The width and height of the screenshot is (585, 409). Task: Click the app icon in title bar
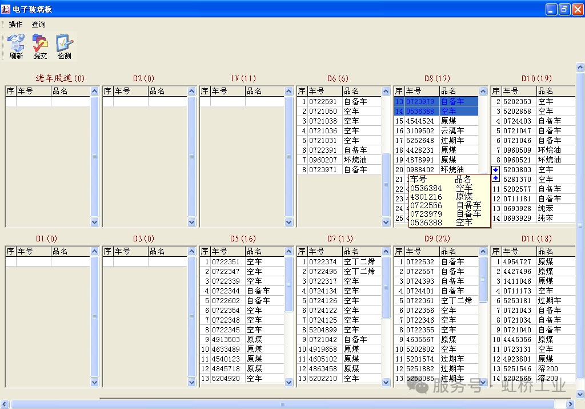click(x=6, y=9)
